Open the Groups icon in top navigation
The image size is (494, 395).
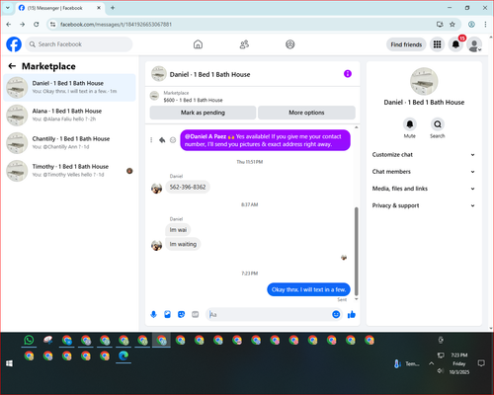pyautogui.click(x=290, y=44)
